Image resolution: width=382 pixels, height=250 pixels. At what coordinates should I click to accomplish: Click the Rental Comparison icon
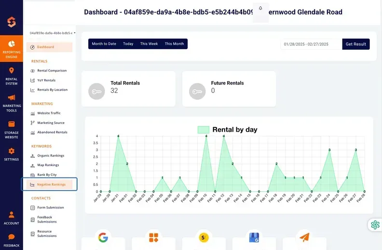32,71
